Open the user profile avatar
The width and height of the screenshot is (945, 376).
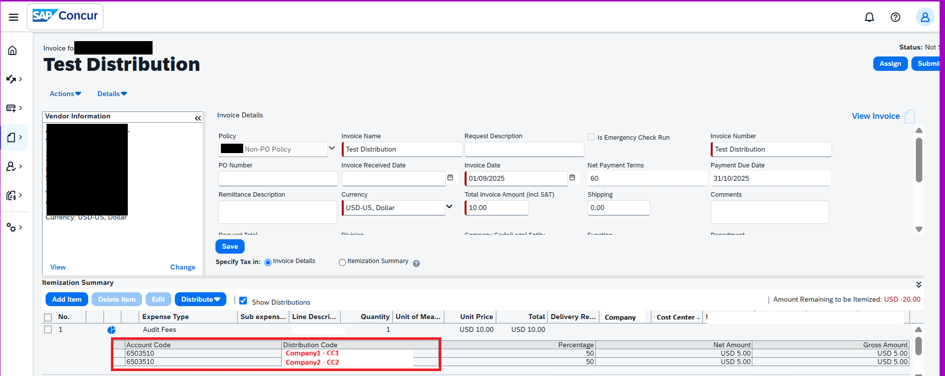coord(925,17)
